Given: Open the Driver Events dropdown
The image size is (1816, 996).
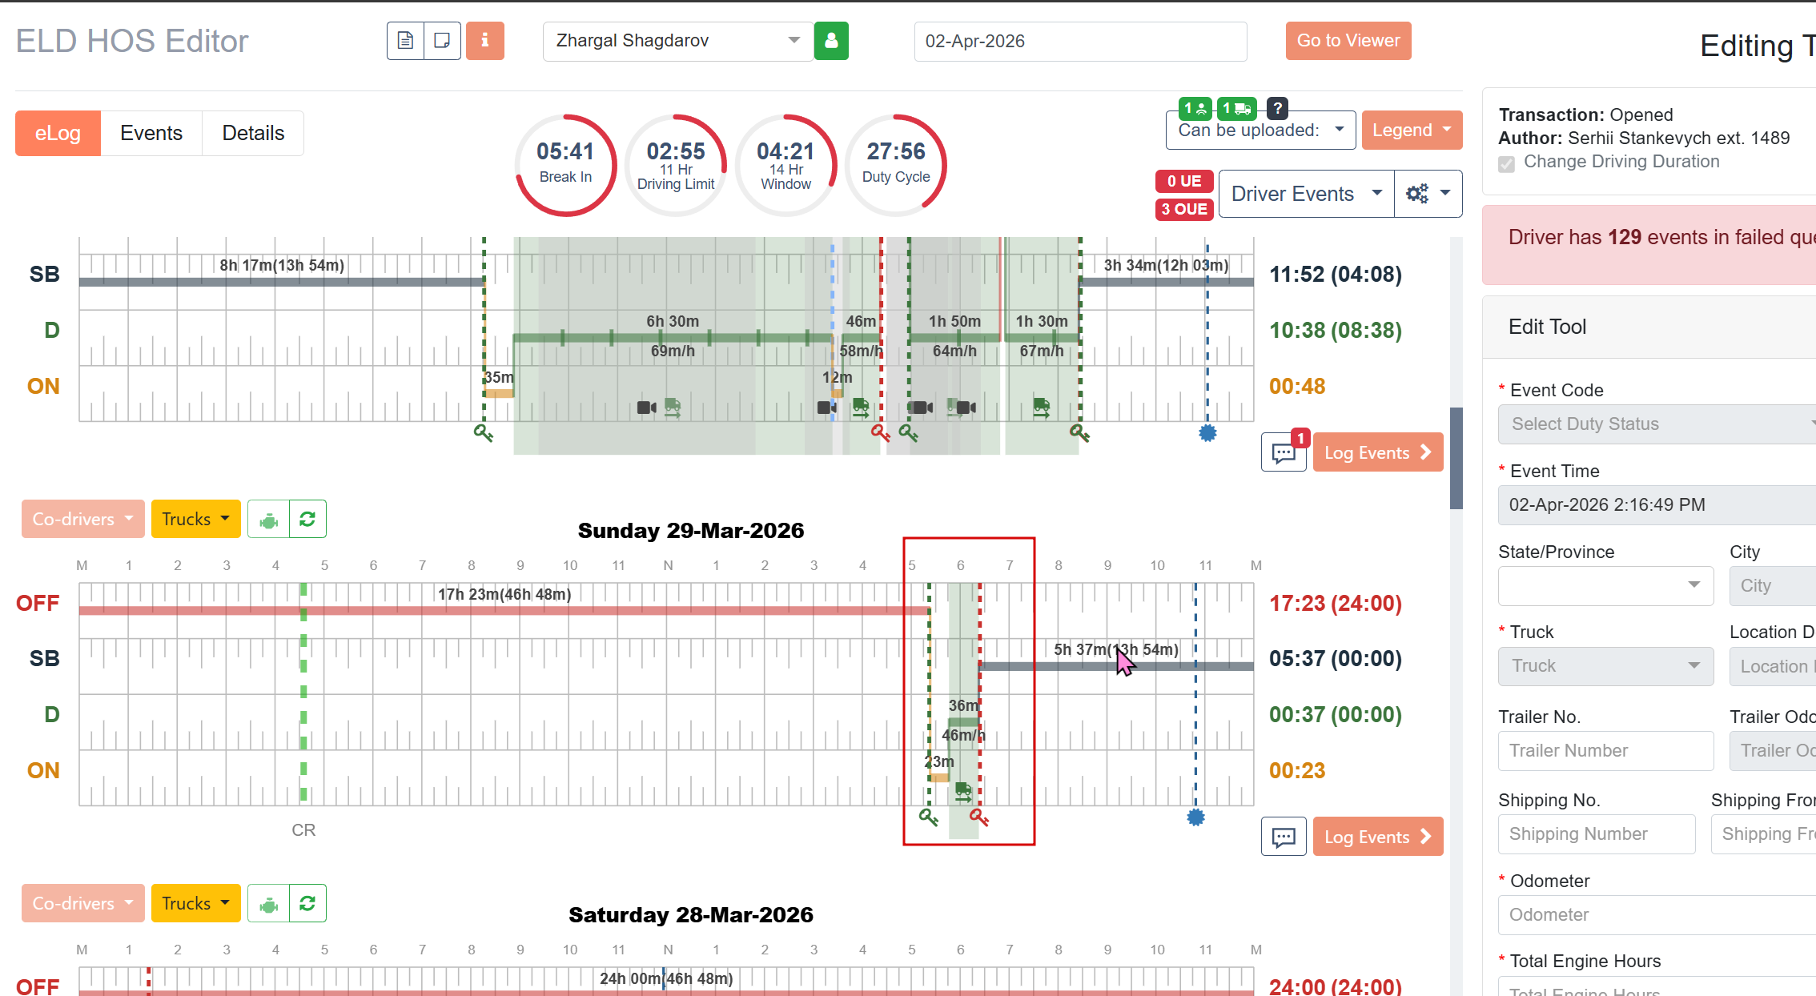Looking at the screenshot, I should coord(1306,194).
